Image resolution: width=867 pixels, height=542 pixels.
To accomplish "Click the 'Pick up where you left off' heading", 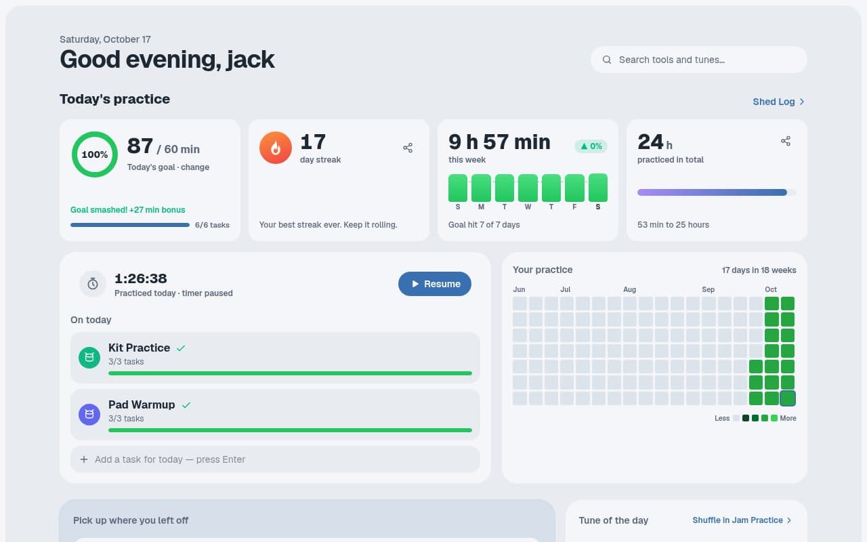I will tap(131, 520).
